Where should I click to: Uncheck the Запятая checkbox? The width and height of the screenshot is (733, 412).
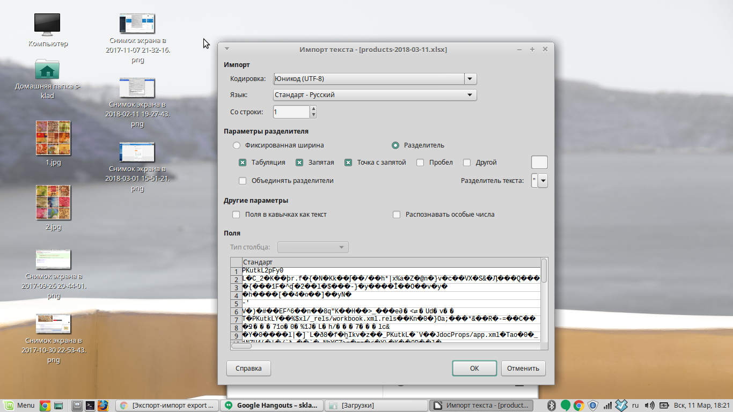click(x=299, y=163)
